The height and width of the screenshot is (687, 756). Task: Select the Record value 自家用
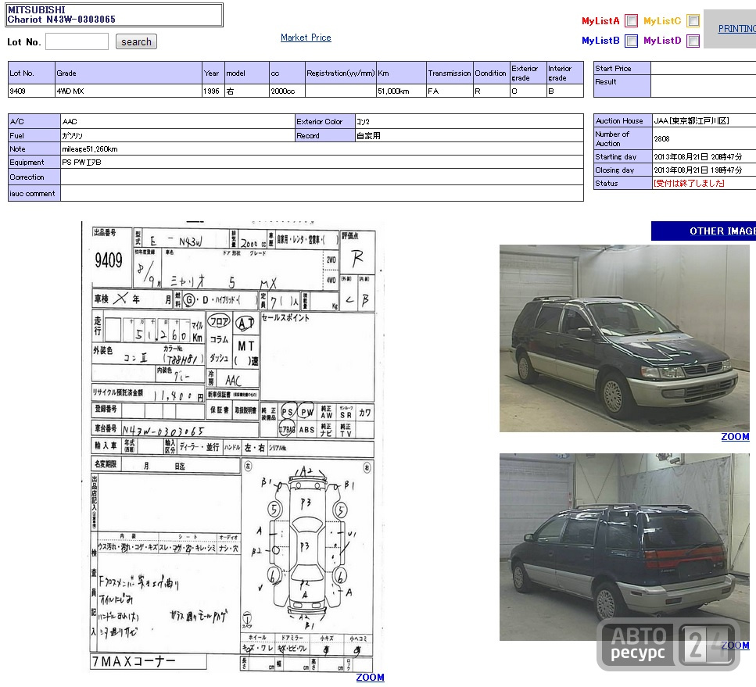pyautogui.click(x=368, y=136)
